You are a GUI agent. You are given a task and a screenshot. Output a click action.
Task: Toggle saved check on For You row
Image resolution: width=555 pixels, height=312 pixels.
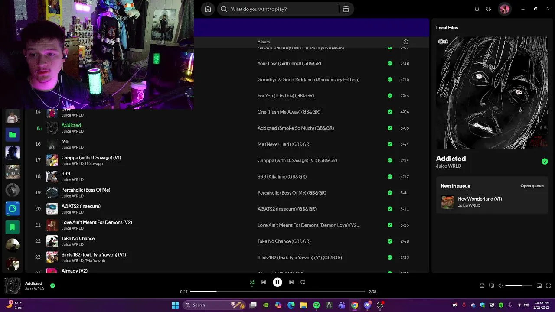(x=390, y=96)
